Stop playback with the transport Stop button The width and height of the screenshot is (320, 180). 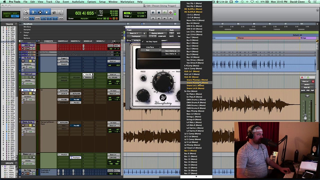159,12
